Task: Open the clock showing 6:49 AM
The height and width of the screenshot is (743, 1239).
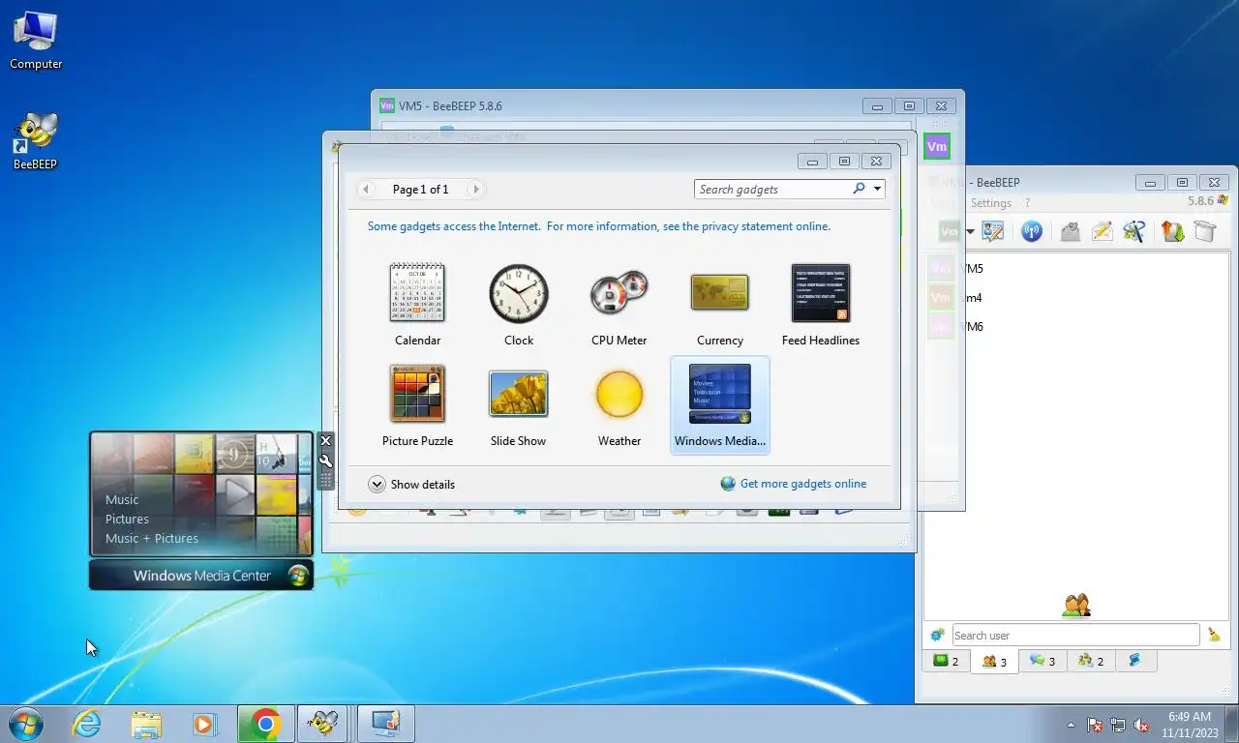Action: (1190, 725)
